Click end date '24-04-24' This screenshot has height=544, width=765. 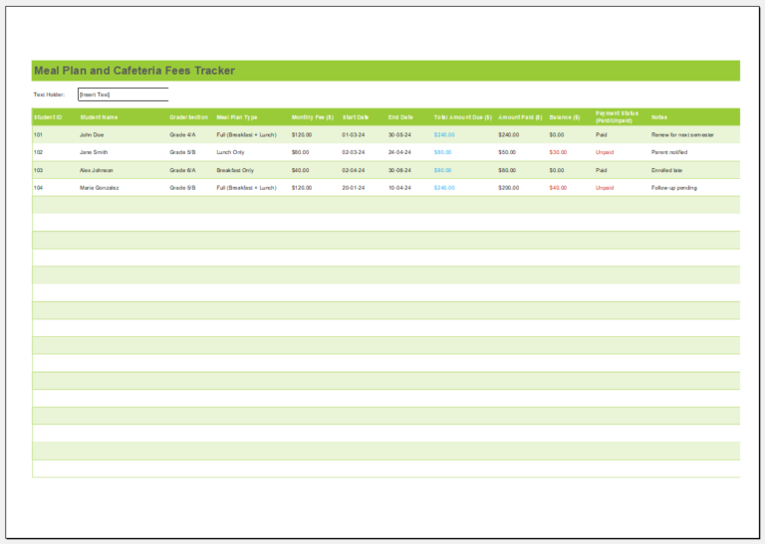point(399,152)
